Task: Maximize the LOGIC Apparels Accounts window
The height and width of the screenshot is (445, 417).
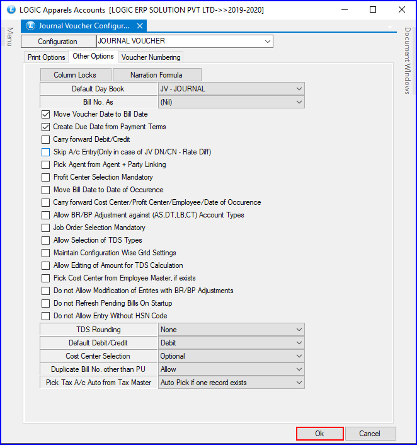Action: (373, 9)
